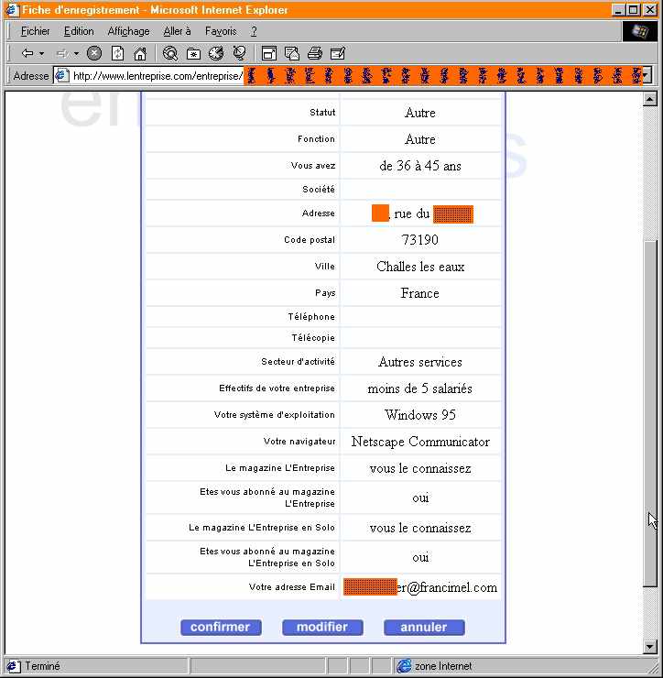663x678 pixels.
Task: Click the 'Autre' value beside Statut
Action: point(420,113)
